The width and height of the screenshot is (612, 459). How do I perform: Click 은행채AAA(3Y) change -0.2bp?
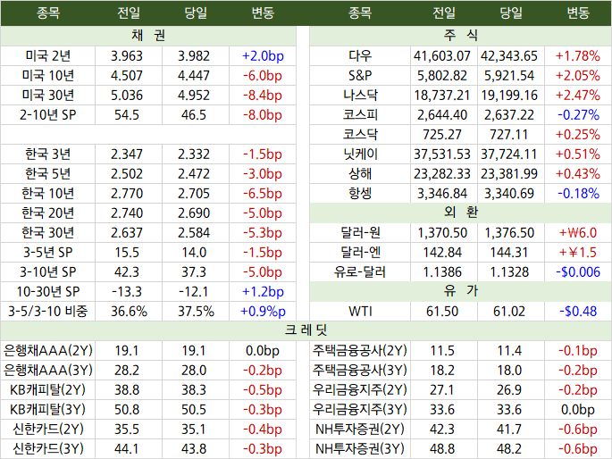[x=263, y=370]
